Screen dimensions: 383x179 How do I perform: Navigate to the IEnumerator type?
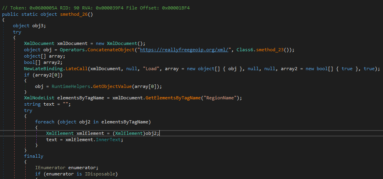[50, 168]
